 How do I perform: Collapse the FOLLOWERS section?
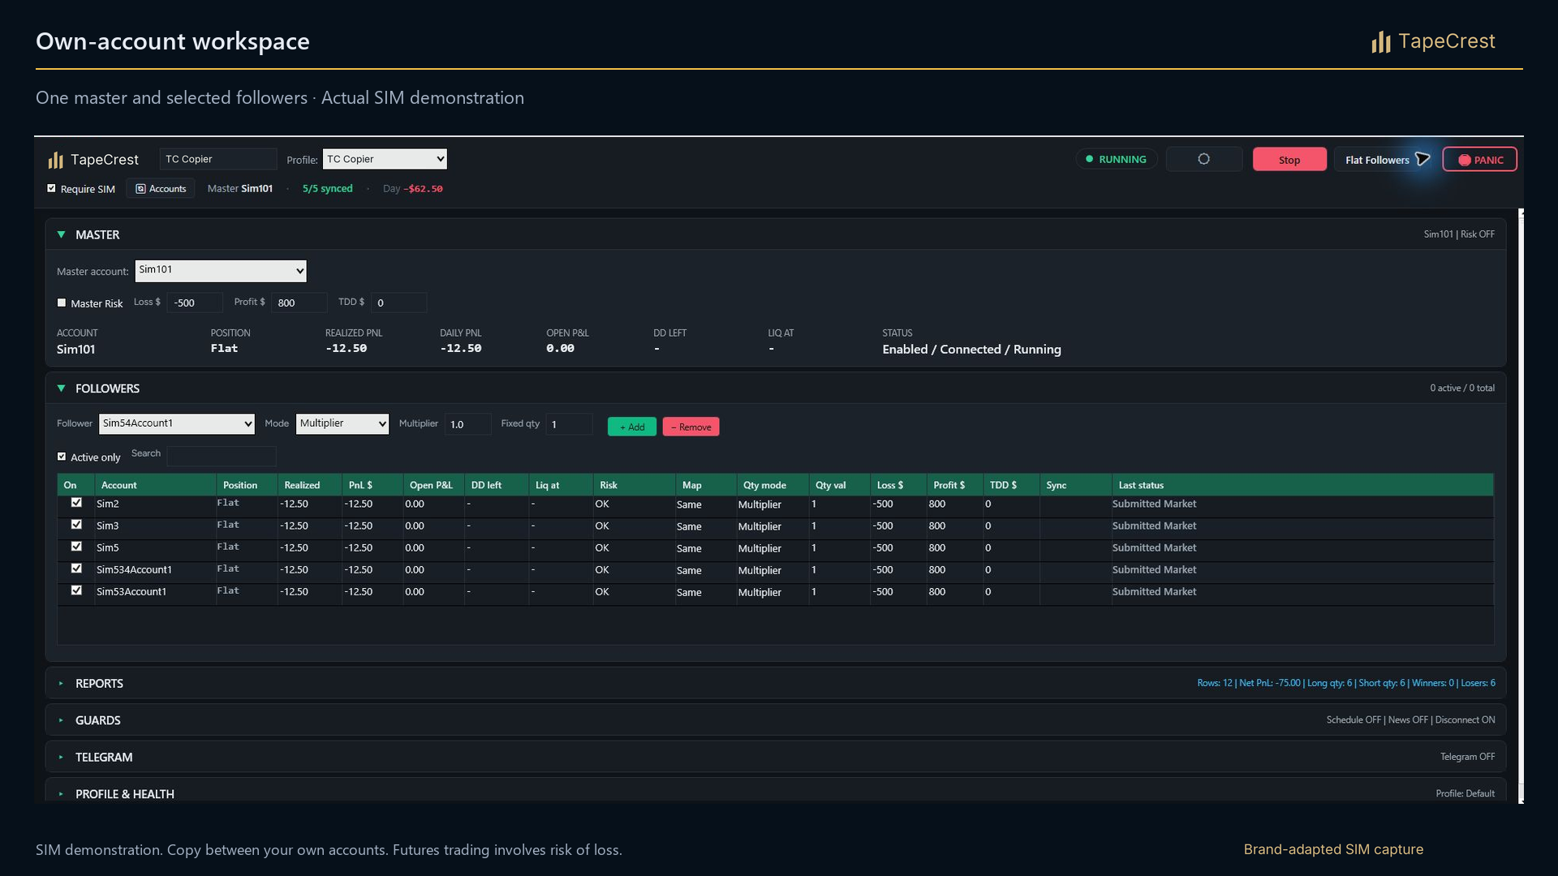[x=61, y=389]
